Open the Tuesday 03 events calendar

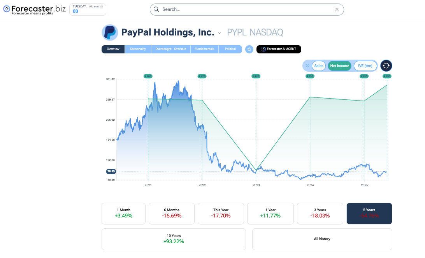pyautogui.click(x=88, y=9)
